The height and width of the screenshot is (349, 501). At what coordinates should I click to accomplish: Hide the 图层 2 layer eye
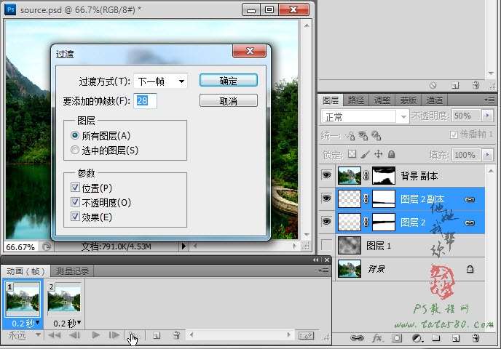(x=326, y=221)
